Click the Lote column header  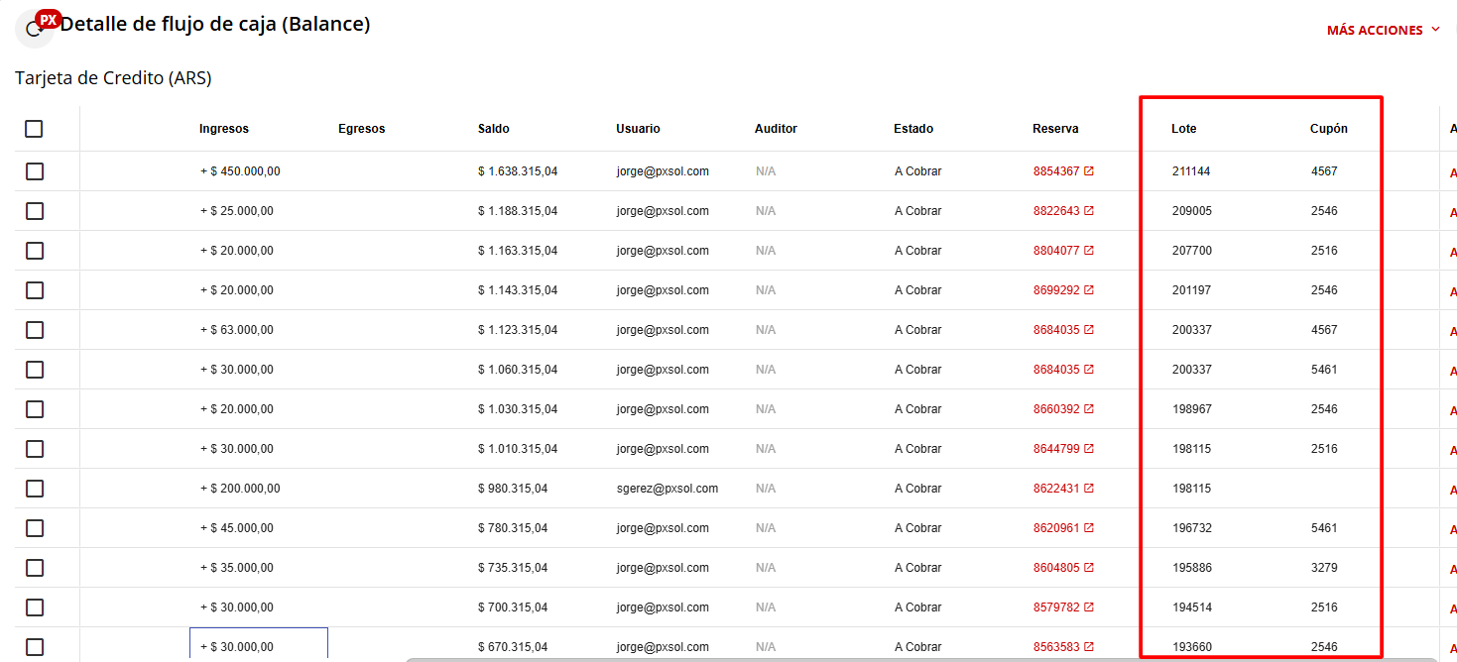pos(1183,129)
